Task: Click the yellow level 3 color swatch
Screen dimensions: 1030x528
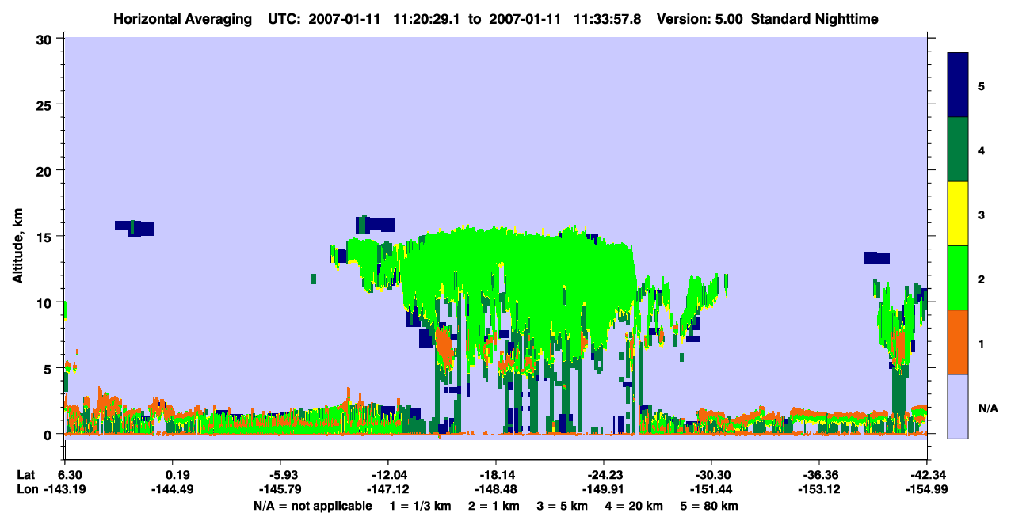Action: (958, 214)
